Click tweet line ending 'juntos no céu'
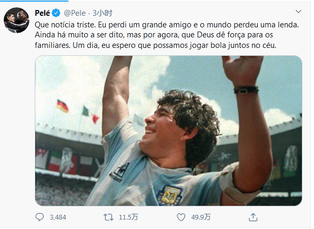 [155, 45]
